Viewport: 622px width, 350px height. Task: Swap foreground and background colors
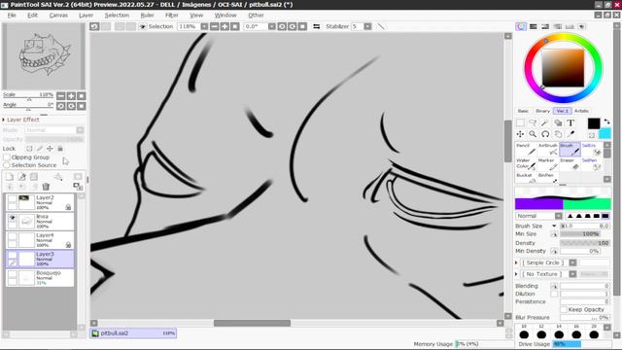coord(606,121)
